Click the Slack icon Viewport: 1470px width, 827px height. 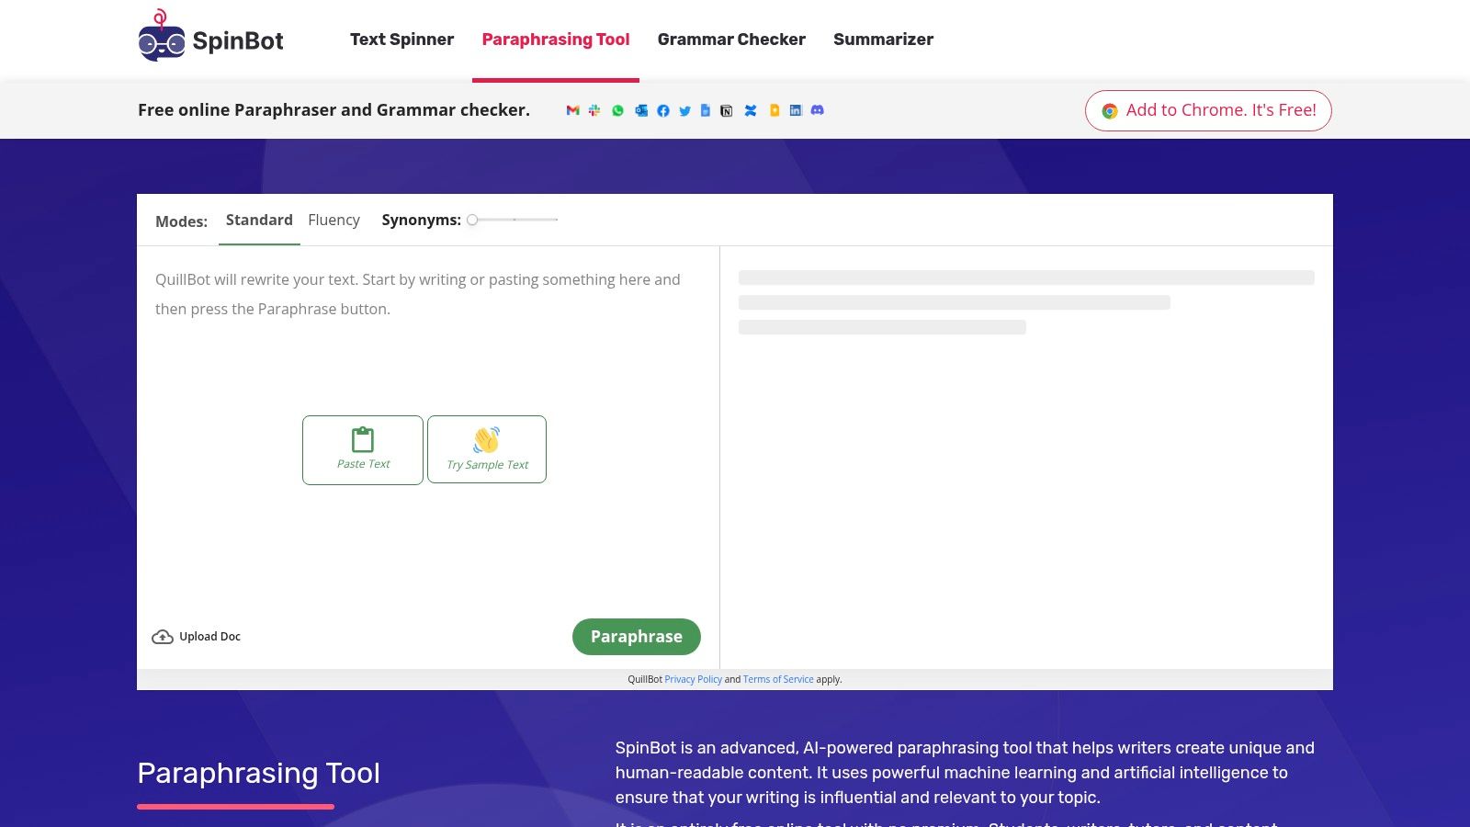tap(594, 110)
